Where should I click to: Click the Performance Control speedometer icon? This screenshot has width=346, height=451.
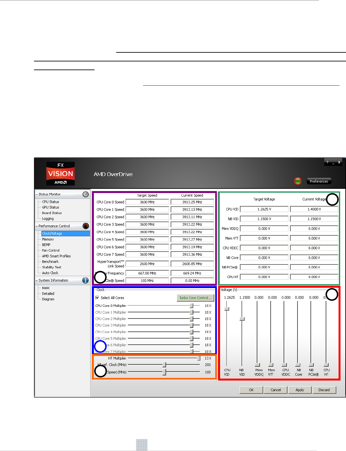[86, 226]
